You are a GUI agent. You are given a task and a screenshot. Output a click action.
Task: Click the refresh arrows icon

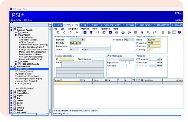[x=104, y=32]
